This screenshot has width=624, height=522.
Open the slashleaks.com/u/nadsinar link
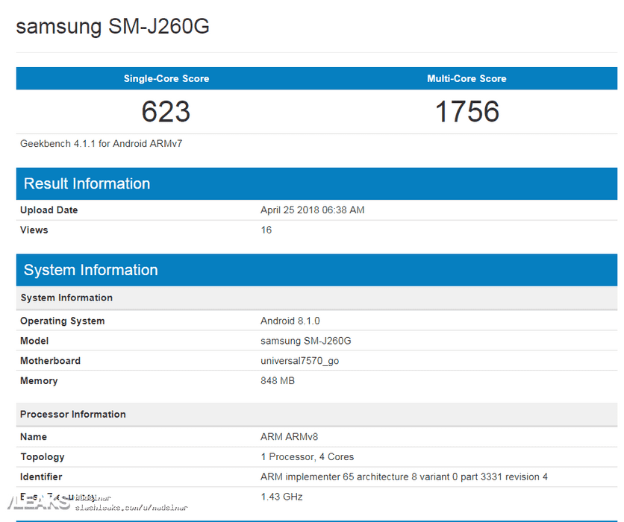tap(131, 507)
